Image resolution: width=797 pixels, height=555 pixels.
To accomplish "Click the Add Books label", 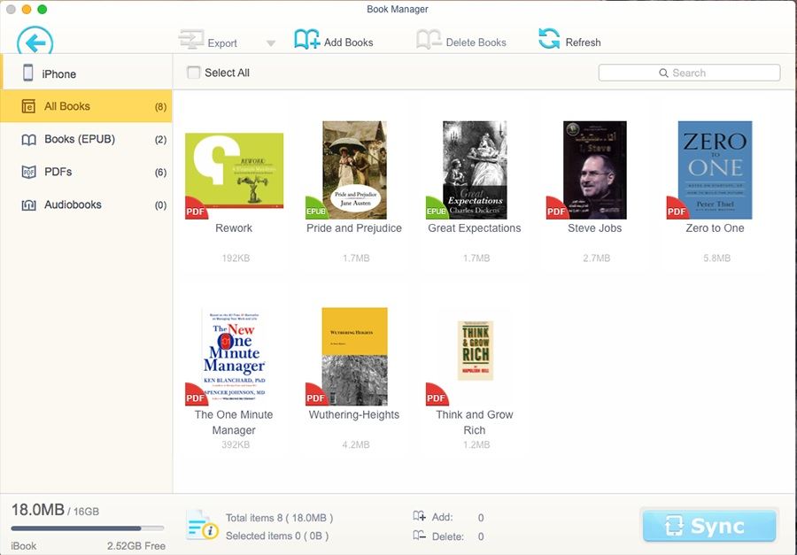I will click(x=349, y=42).
